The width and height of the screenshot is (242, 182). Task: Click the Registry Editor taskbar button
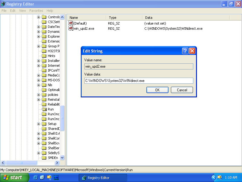tap(103, 178)
